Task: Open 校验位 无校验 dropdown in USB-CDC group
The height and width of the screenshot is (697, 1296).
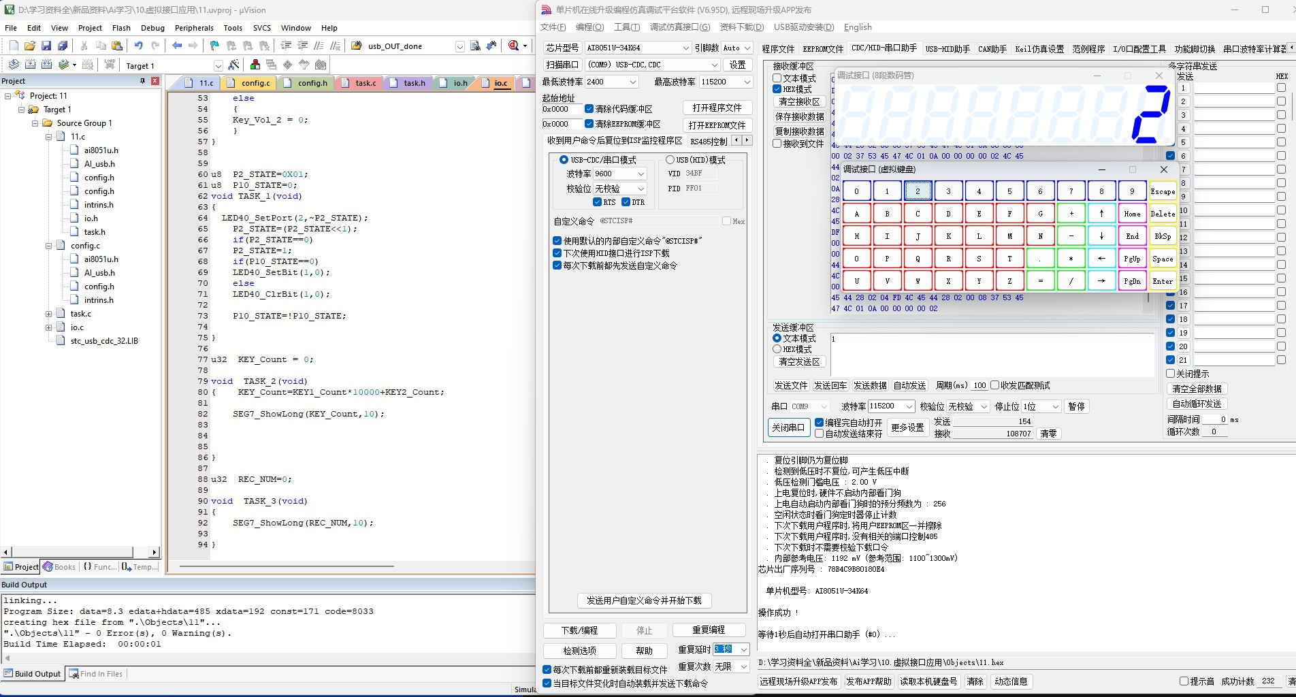Action: point(641,189)
